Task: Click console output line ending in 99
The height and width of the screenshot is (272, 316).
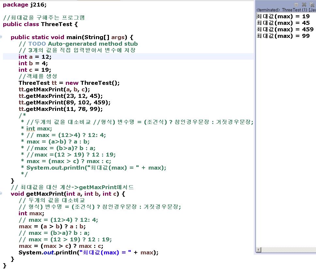Action: tap(283, 36)
